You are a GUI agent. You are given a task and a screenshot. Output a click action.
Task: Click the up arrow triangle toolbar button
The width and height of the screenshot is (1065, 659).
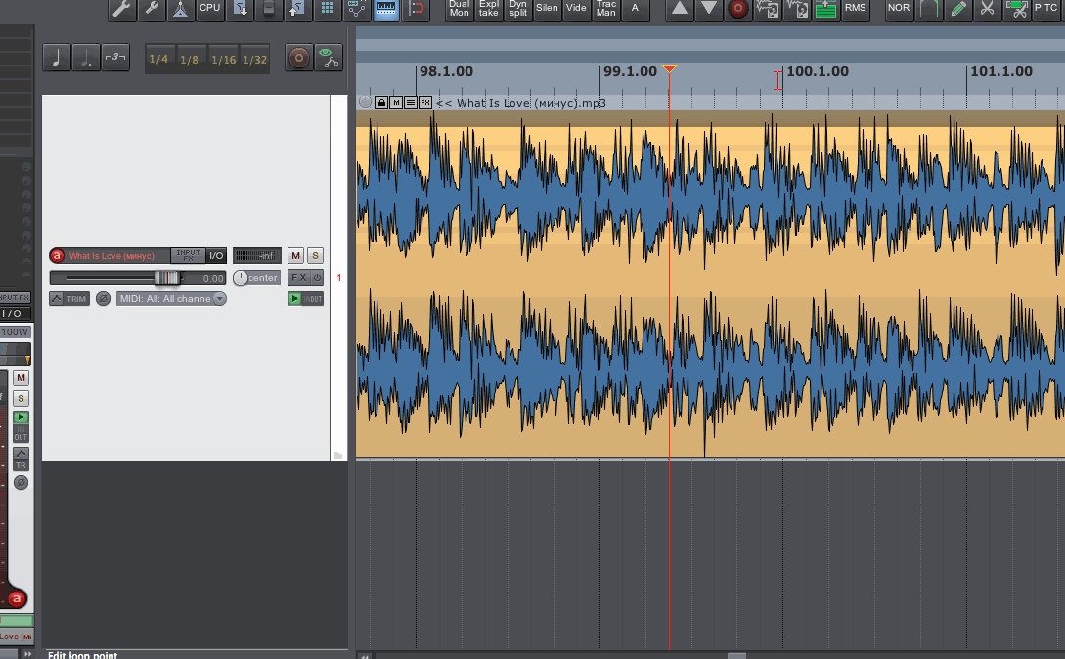pos(680,9)
